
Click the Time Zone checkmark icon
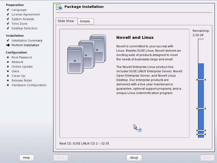[x=8, y=24]
